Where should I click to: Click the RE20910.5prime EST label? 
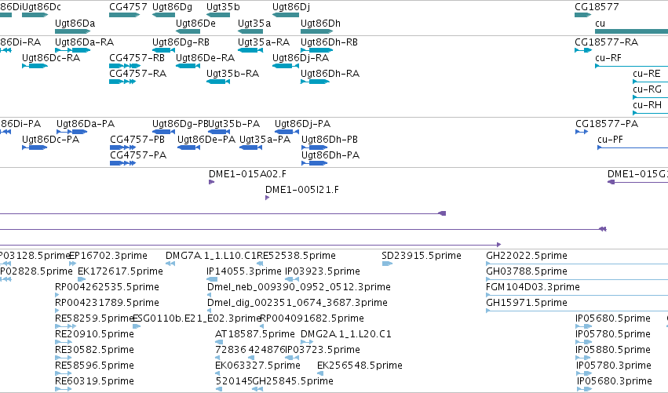point(94,334)
